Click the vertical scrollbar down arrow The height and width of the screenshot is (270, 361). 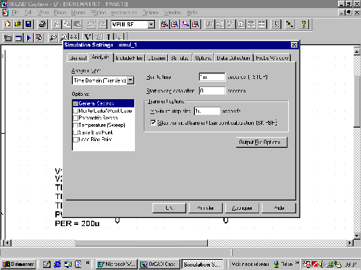tap(357, 236)
